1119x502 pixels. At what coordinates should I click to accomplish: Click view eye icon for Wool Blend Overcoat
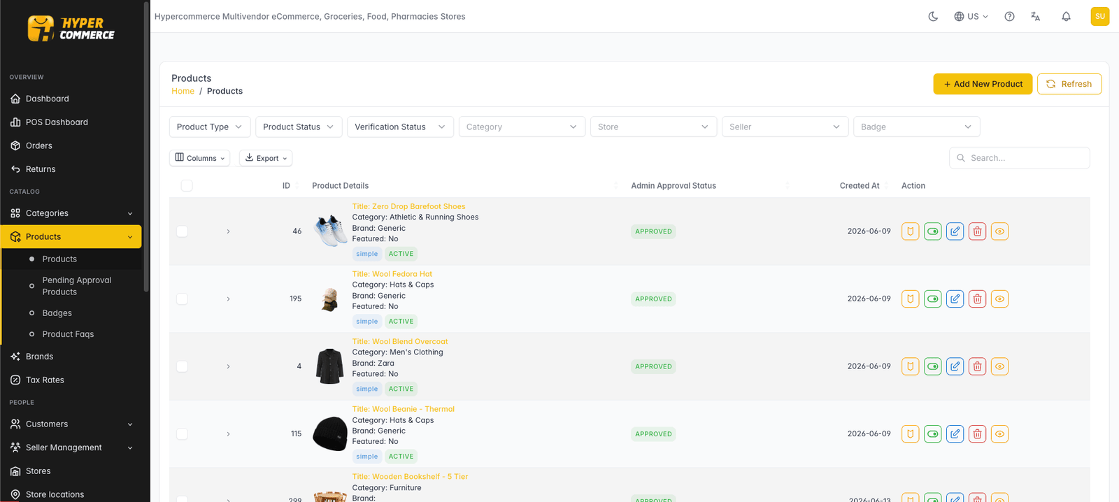click(1000, 366)
